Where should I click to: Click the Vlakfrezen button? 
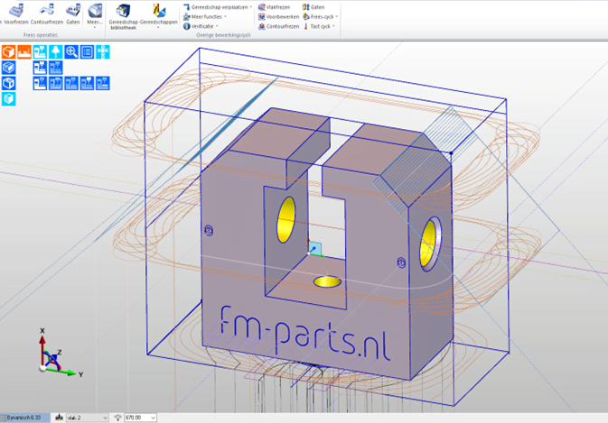coord(276,6)
